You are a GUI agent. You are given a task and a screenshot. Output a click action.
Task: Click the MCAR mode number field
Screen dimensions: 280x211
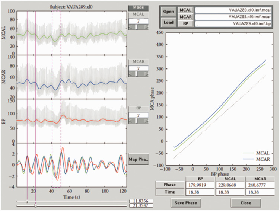[x=138, y=68]
